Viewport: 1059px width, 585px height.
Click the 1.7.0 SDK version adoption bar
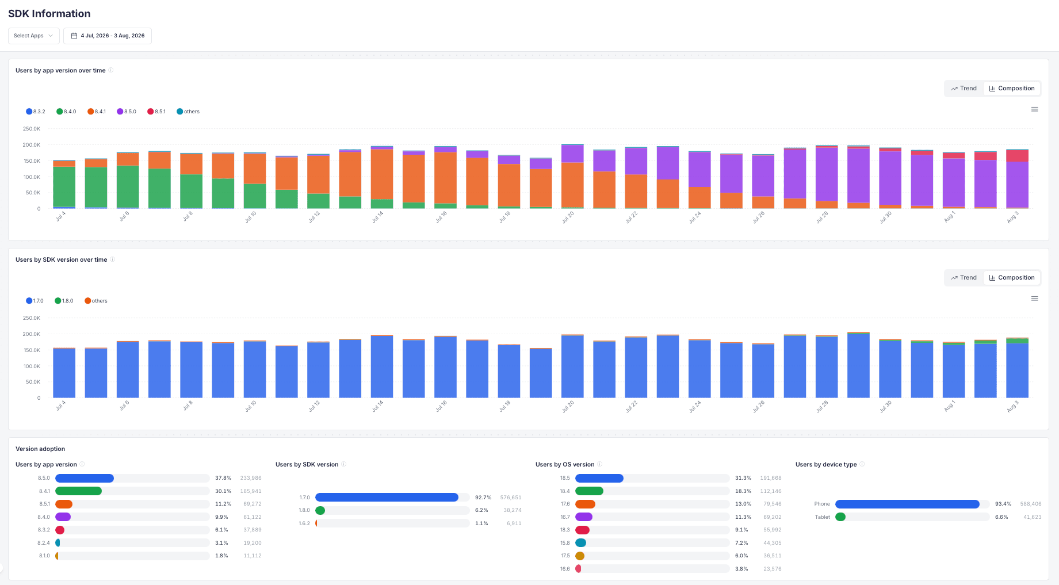click(x=387, y=498)
